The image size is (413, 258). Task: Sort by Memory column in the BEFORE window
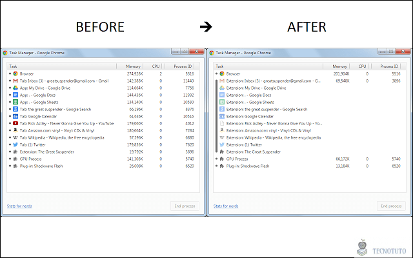130,66
